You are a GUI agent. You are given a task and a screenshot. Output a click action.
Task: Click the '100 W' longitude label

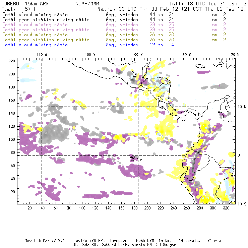pos(90,55)
